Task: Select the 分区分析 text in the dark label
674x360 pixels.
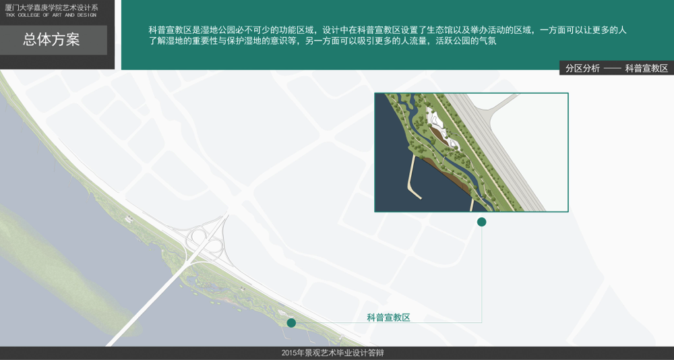Action: tap(582, 68)
